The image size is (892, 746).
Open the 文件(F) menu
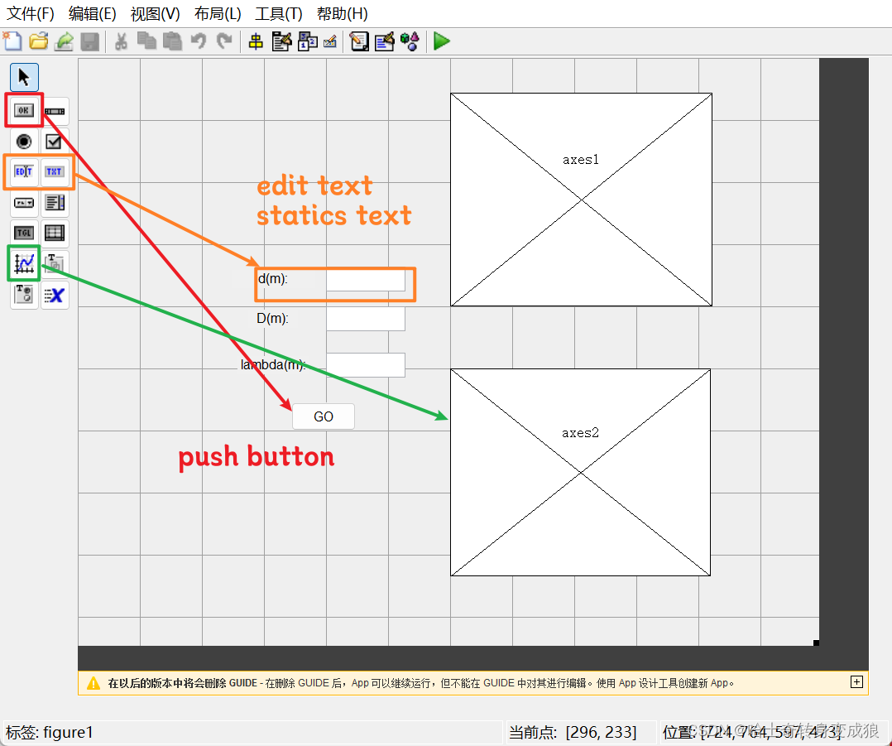[x=30, y=13]
